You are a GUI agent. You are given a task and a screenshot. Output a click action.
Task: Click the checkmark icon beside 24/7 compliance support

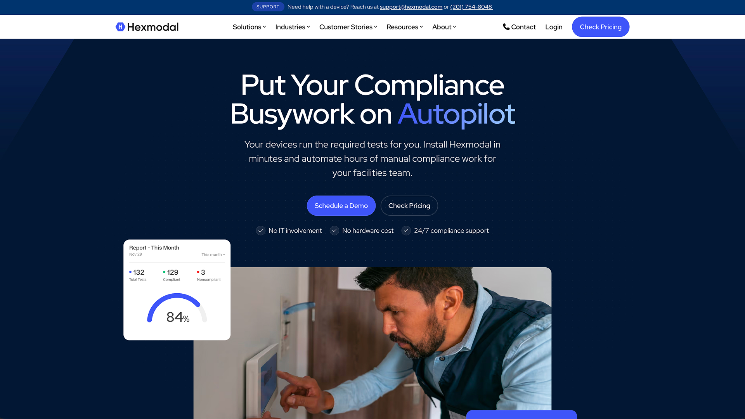pos(406,230)
